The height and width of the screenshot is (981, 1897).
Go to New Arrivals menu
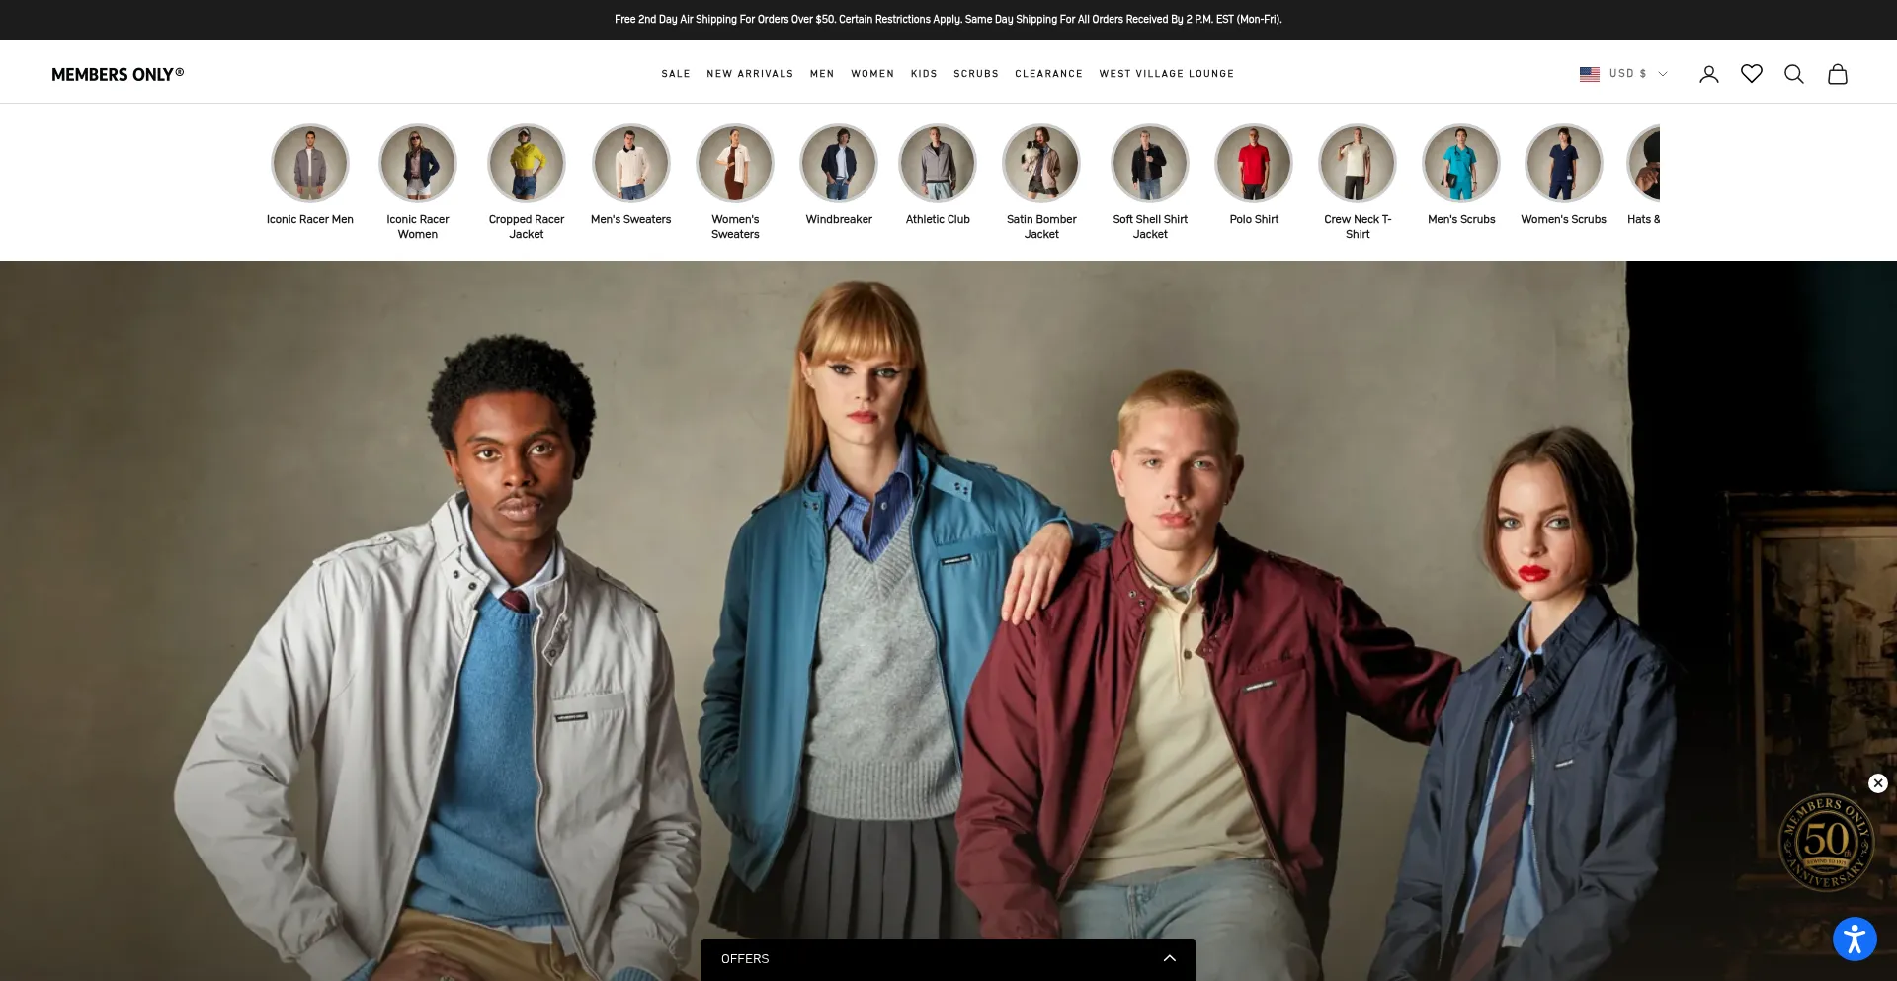click(750, 74)
